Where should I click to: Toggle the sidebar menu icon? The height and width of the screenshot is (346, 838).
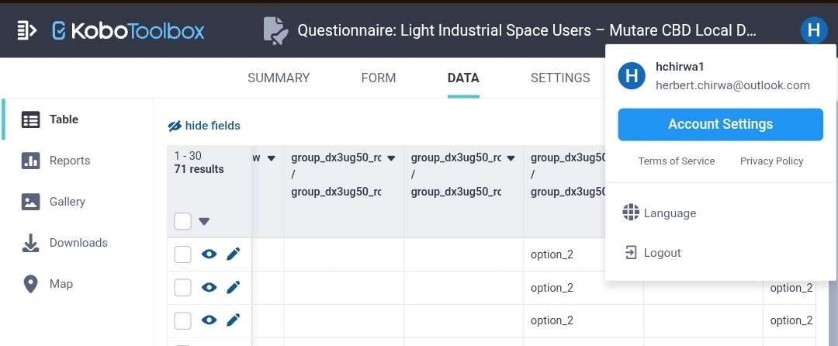click(x=27, y=30)
